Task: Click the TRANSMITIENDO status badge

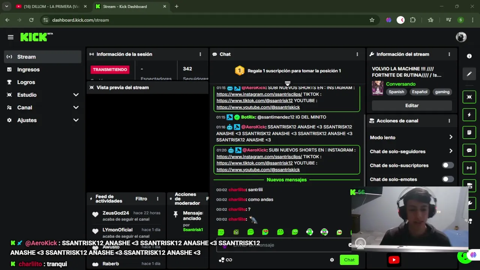Action: coord(110,70)
